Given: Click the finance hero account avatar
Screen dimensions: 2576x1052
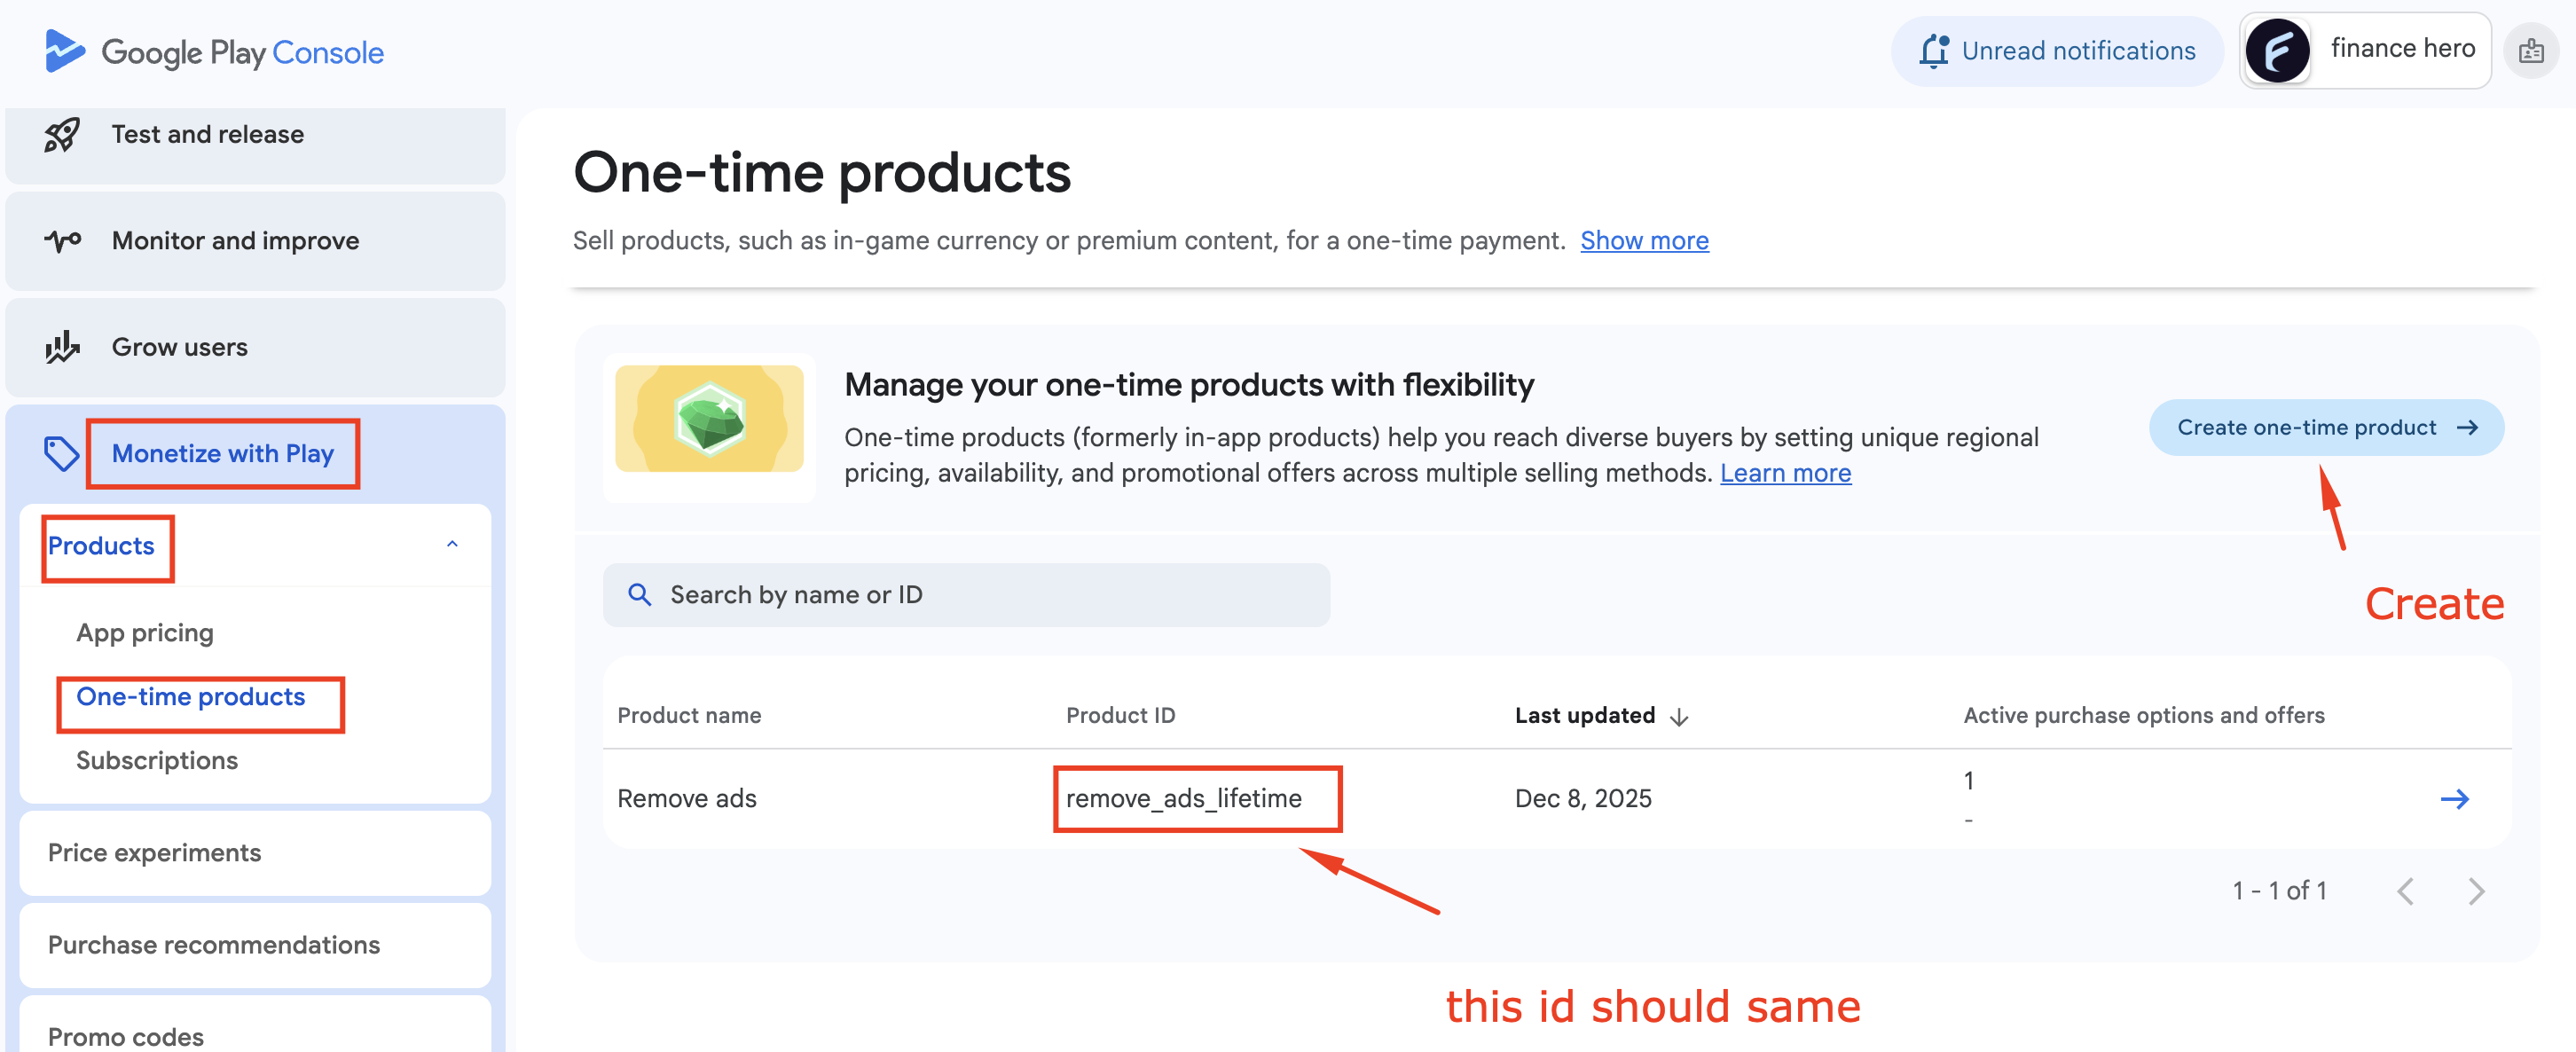Looking at the screenshot, I should [2277, 50].
